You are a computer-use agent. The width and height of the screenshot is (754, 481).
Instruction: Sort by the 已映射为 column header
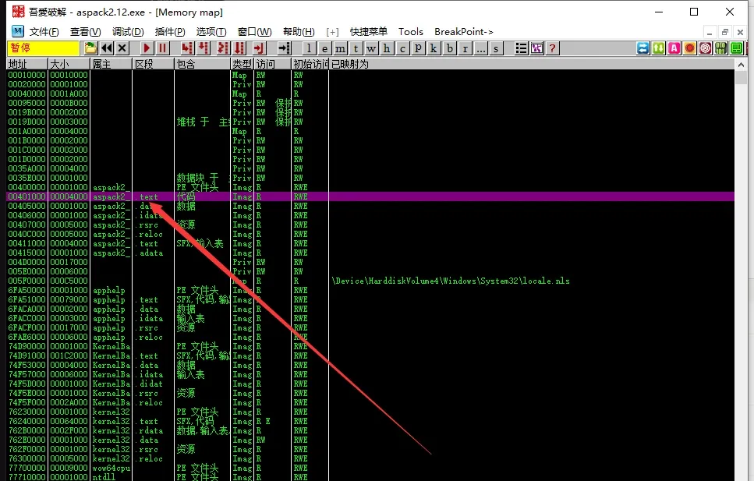coord(531,64)
